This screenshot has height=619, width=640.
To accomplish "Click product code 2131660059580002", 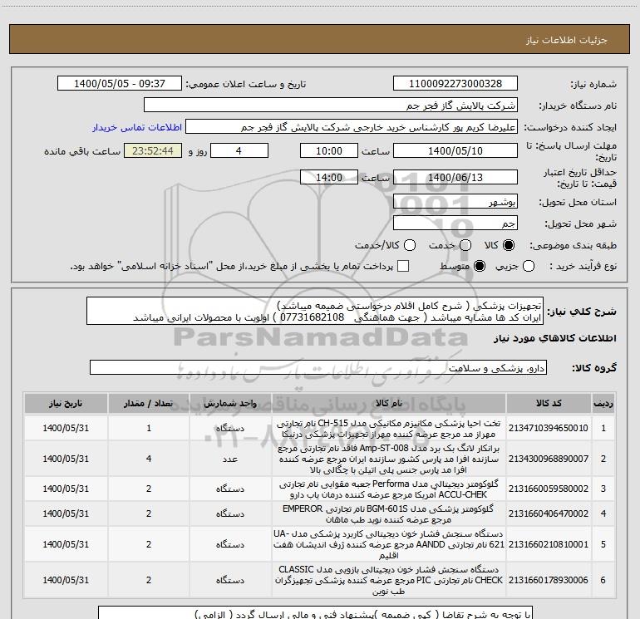I will point(549,489).
